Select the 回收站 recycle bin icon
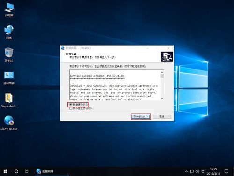The width and height of the screenshot is (234, 176). click(9, 55)
